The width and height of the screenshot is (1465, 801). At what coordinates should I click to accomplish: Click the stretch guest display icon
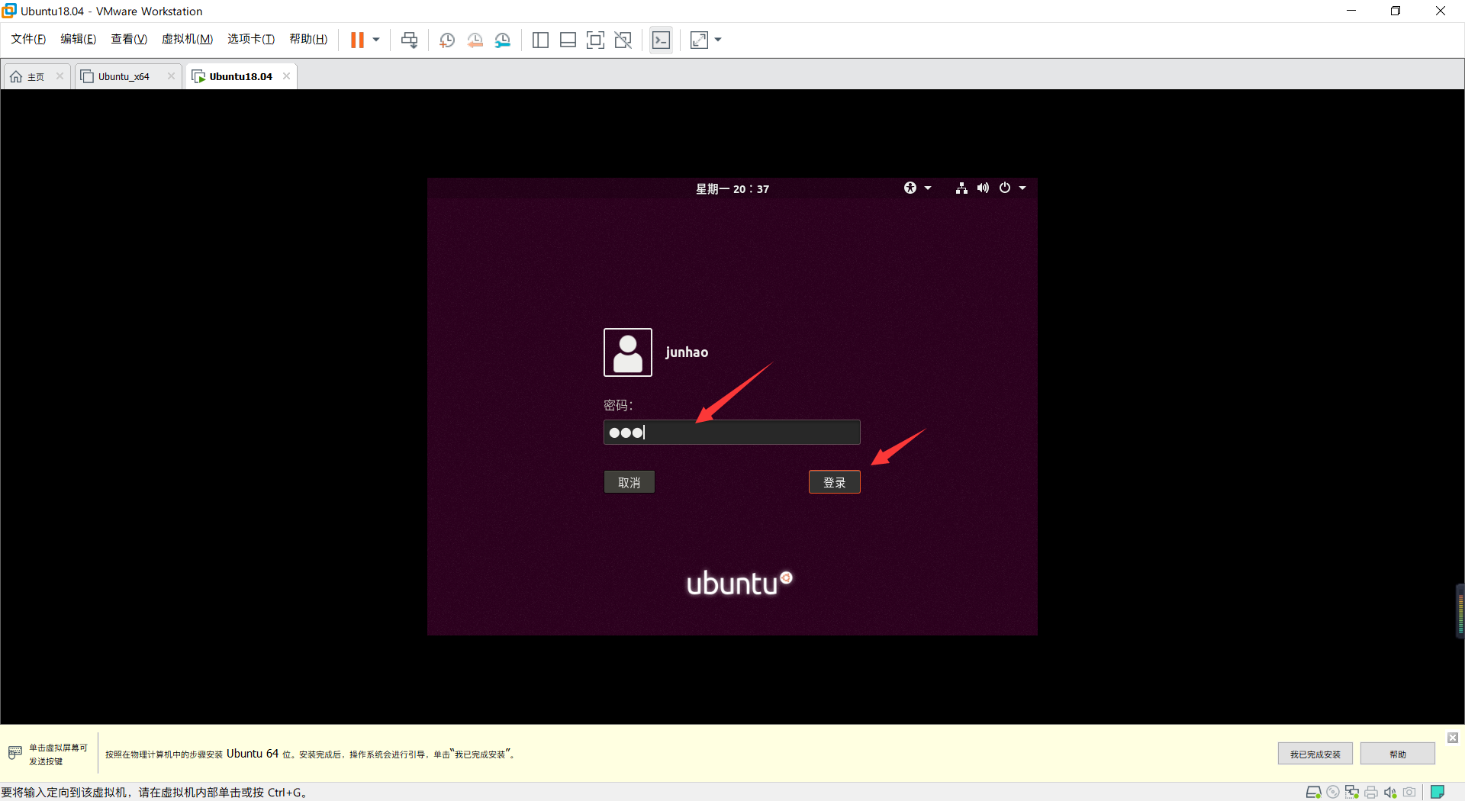699,40
